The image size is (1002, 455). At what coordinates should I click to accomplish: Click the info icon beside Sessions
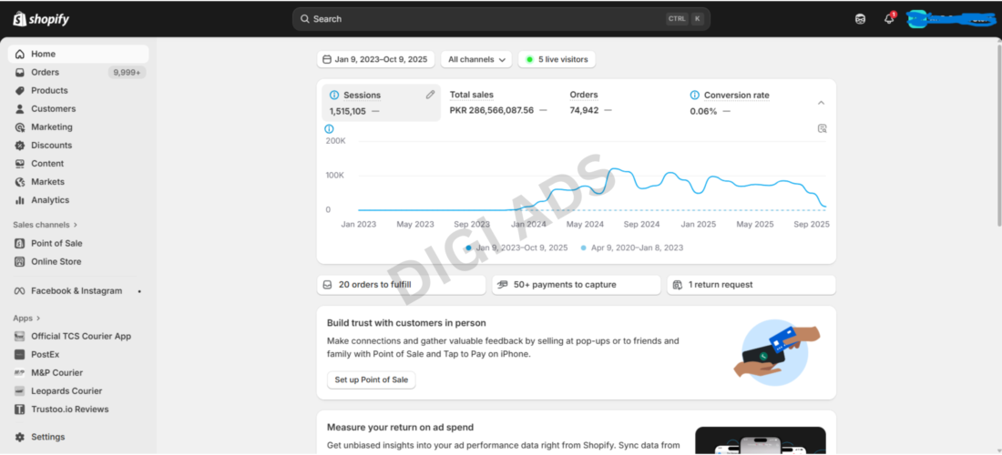pyautogui.click(x=334, y=95)
